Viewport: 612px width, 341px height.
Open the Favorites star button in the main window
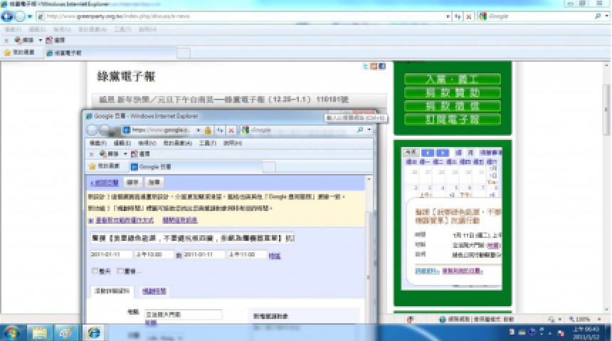[x=19, y=53]
